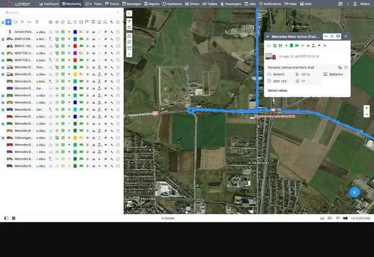Select the Volkswagen unit name
This screenshot has height=257, width=374.
(24, 138)
